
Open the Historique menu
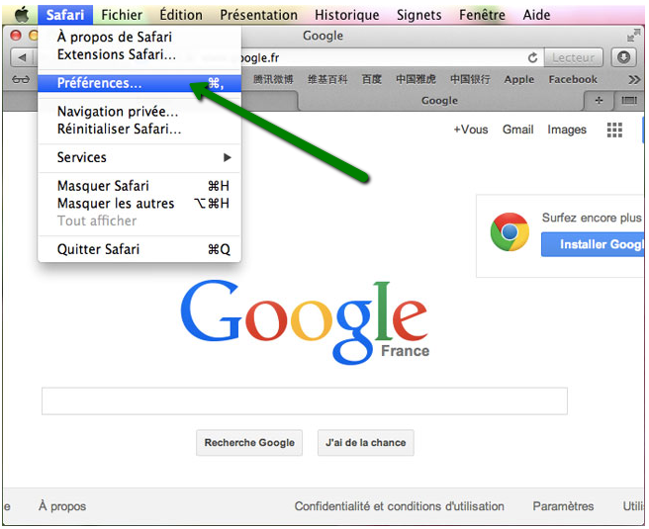click(x=346, y=15)
